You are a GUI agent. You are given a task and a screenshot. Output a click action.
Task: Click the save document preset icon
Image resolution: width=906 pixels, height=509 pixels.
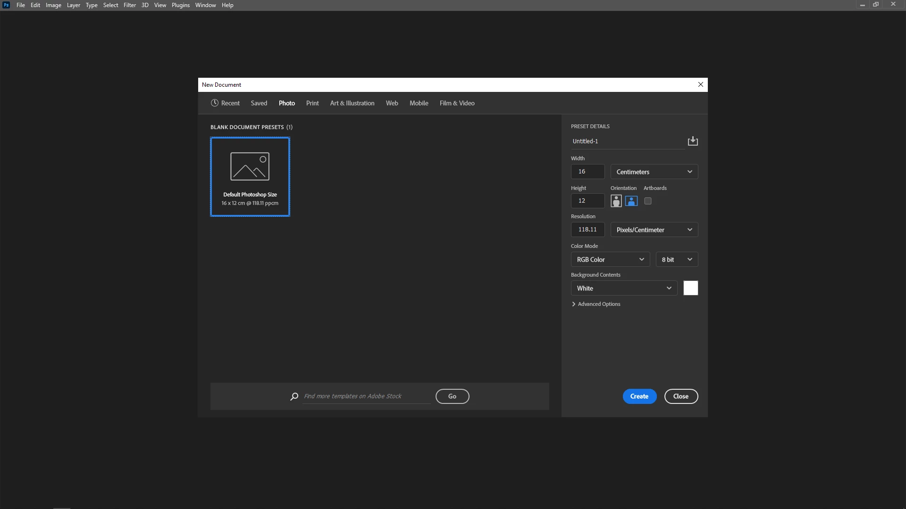click(x=692, y=141)
